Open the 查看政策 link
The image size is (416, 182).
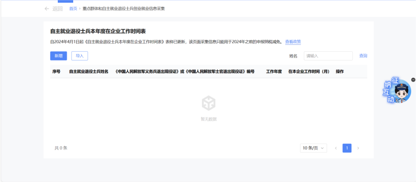tap(293, 42)
